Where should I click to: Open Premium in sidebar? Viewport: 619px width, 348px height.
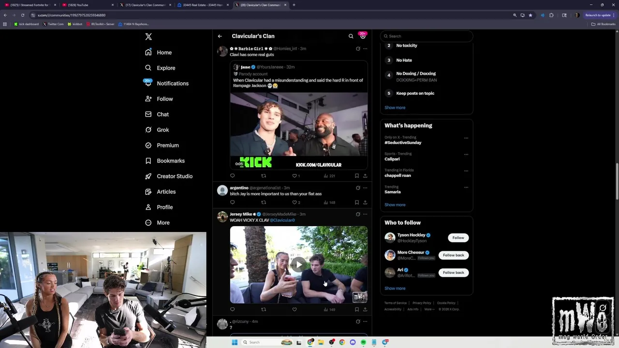162,145
